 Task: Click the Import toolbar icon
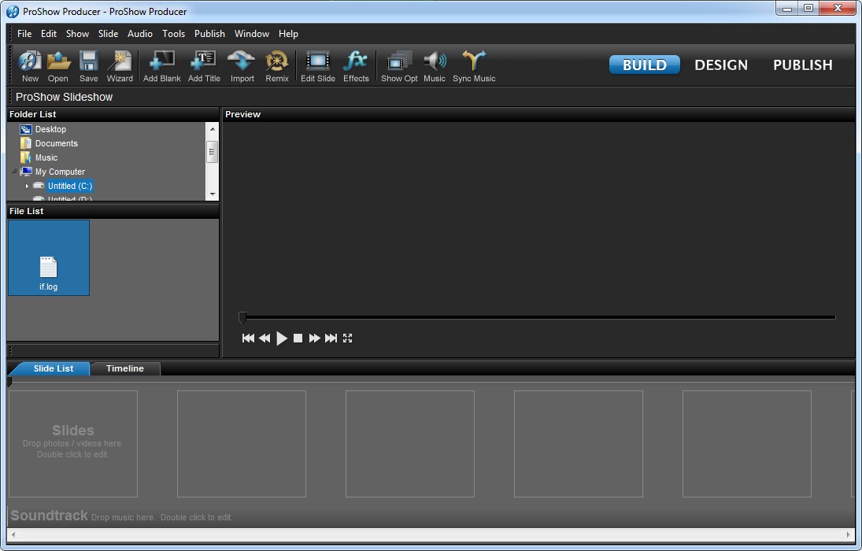pos(242,66)
